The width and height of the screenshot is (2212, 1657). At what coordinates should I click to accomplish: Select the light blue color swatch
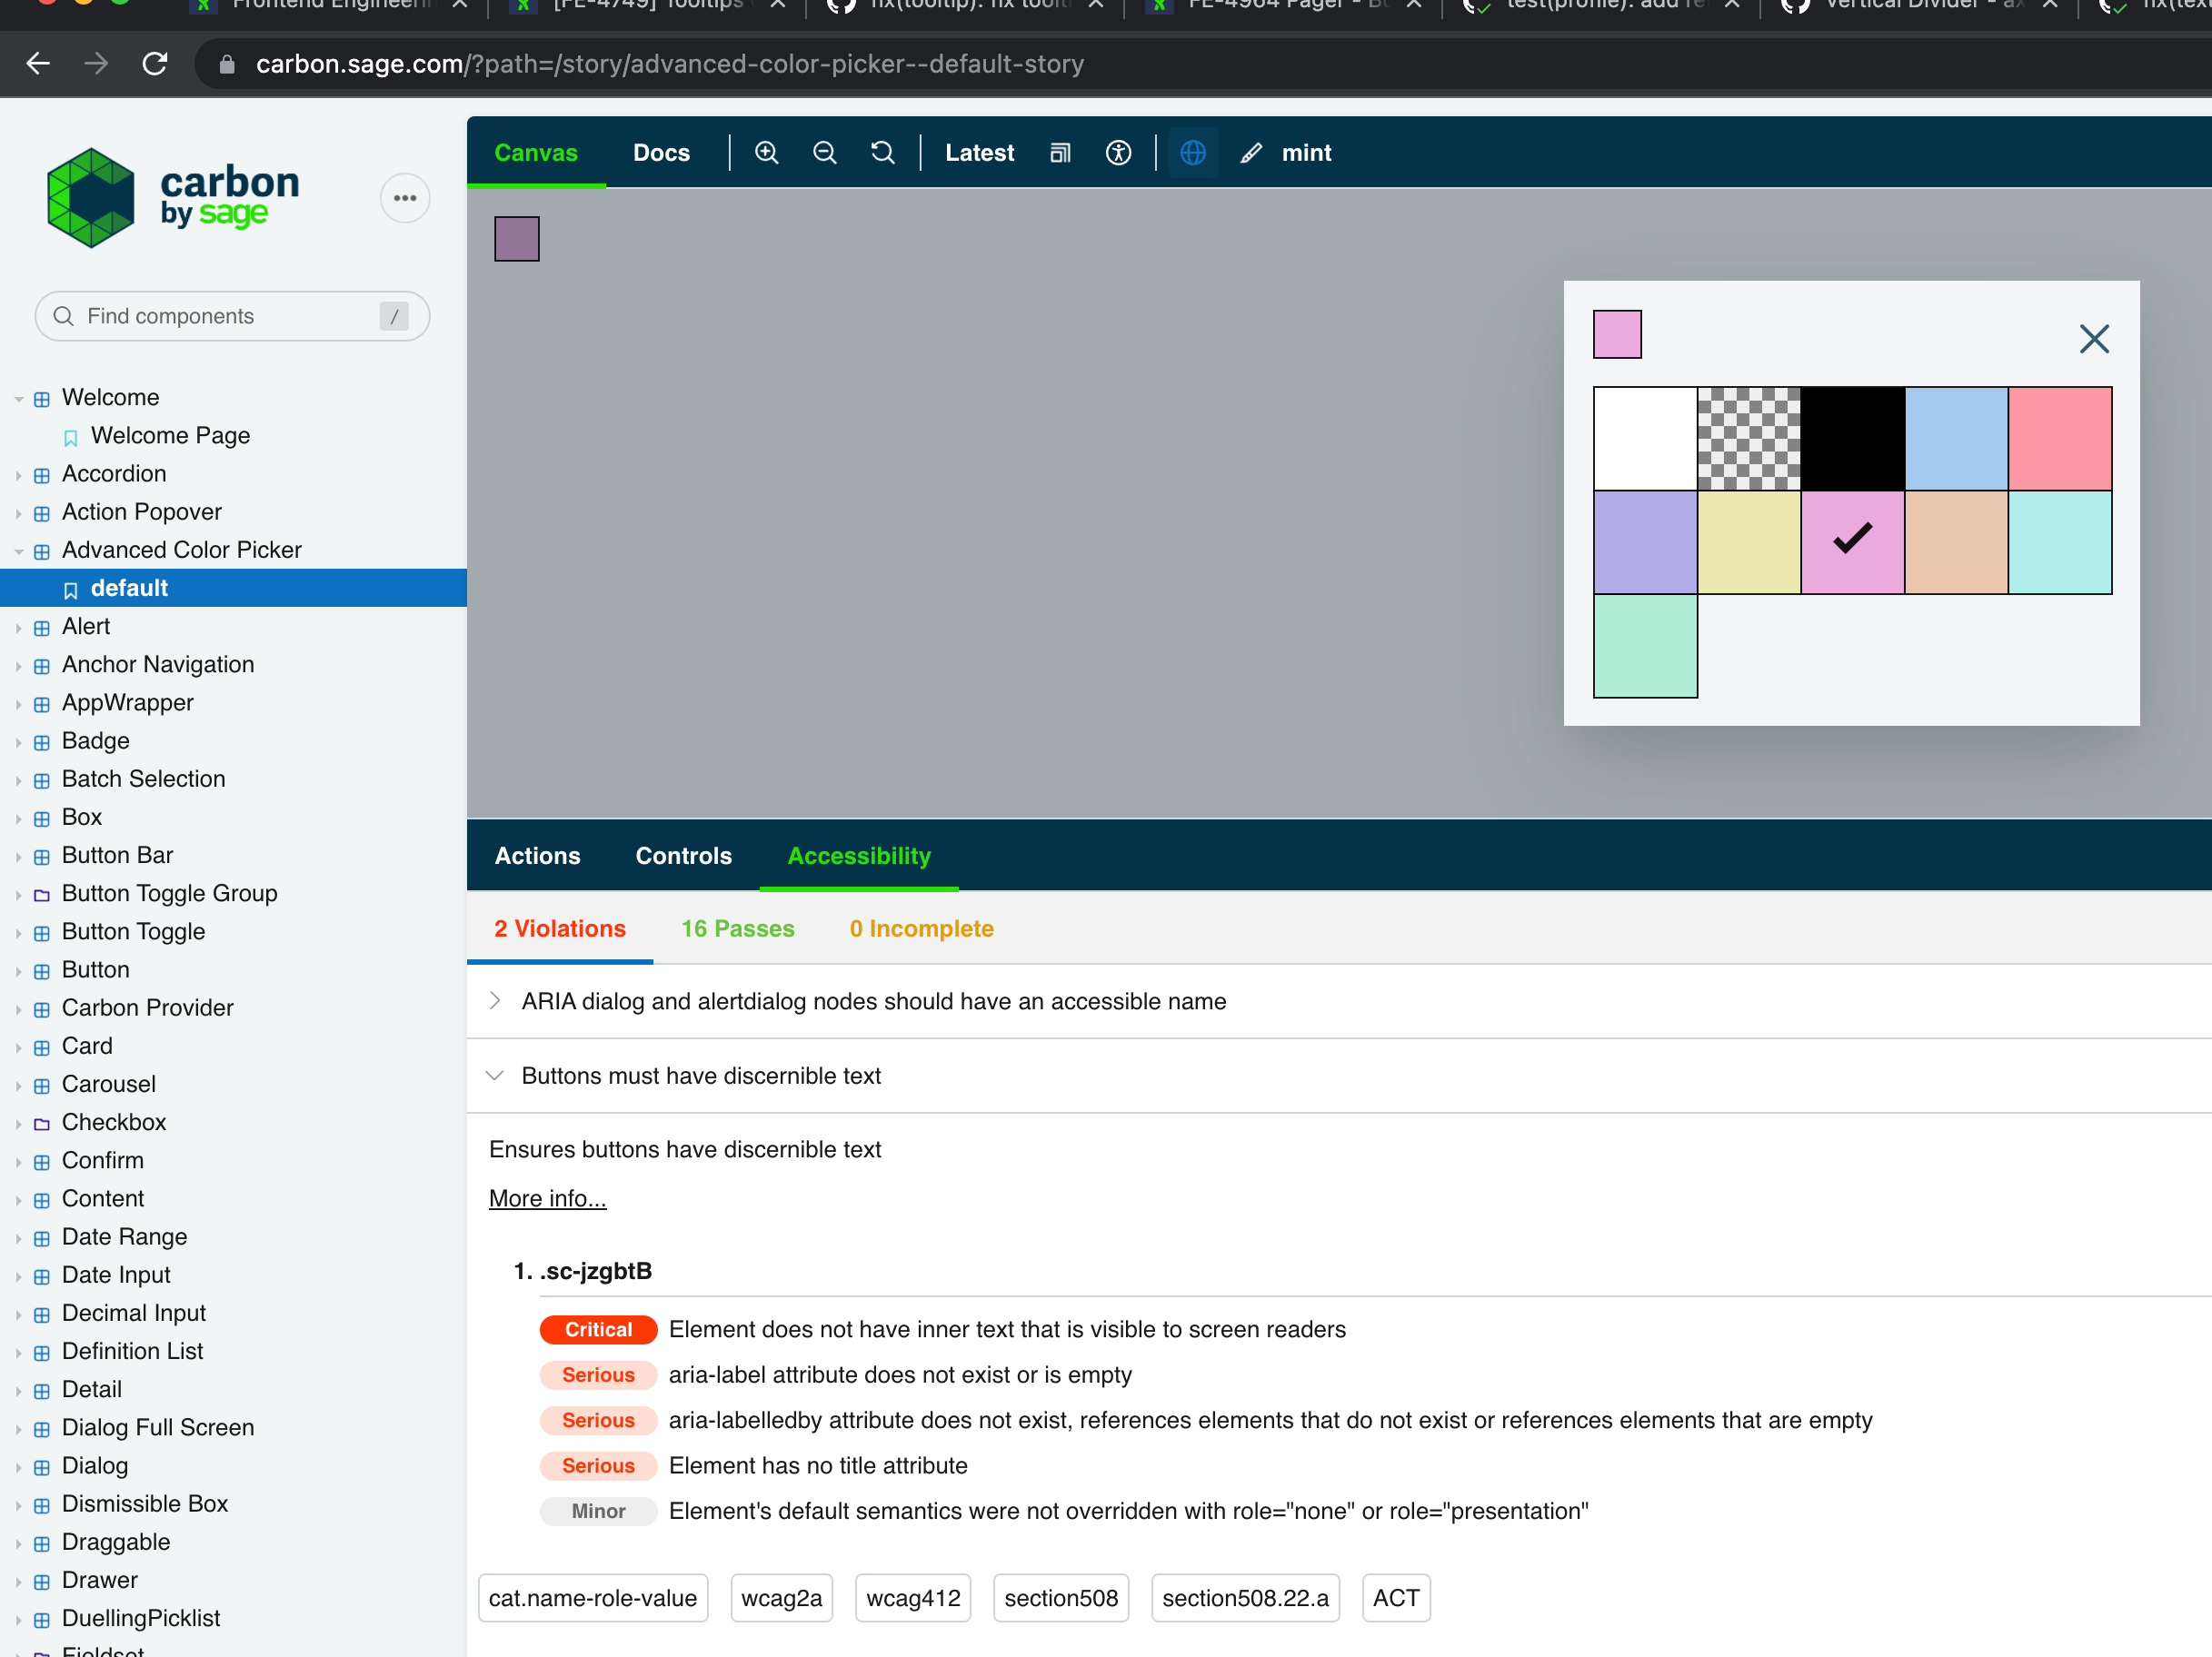click(1956, 439)
